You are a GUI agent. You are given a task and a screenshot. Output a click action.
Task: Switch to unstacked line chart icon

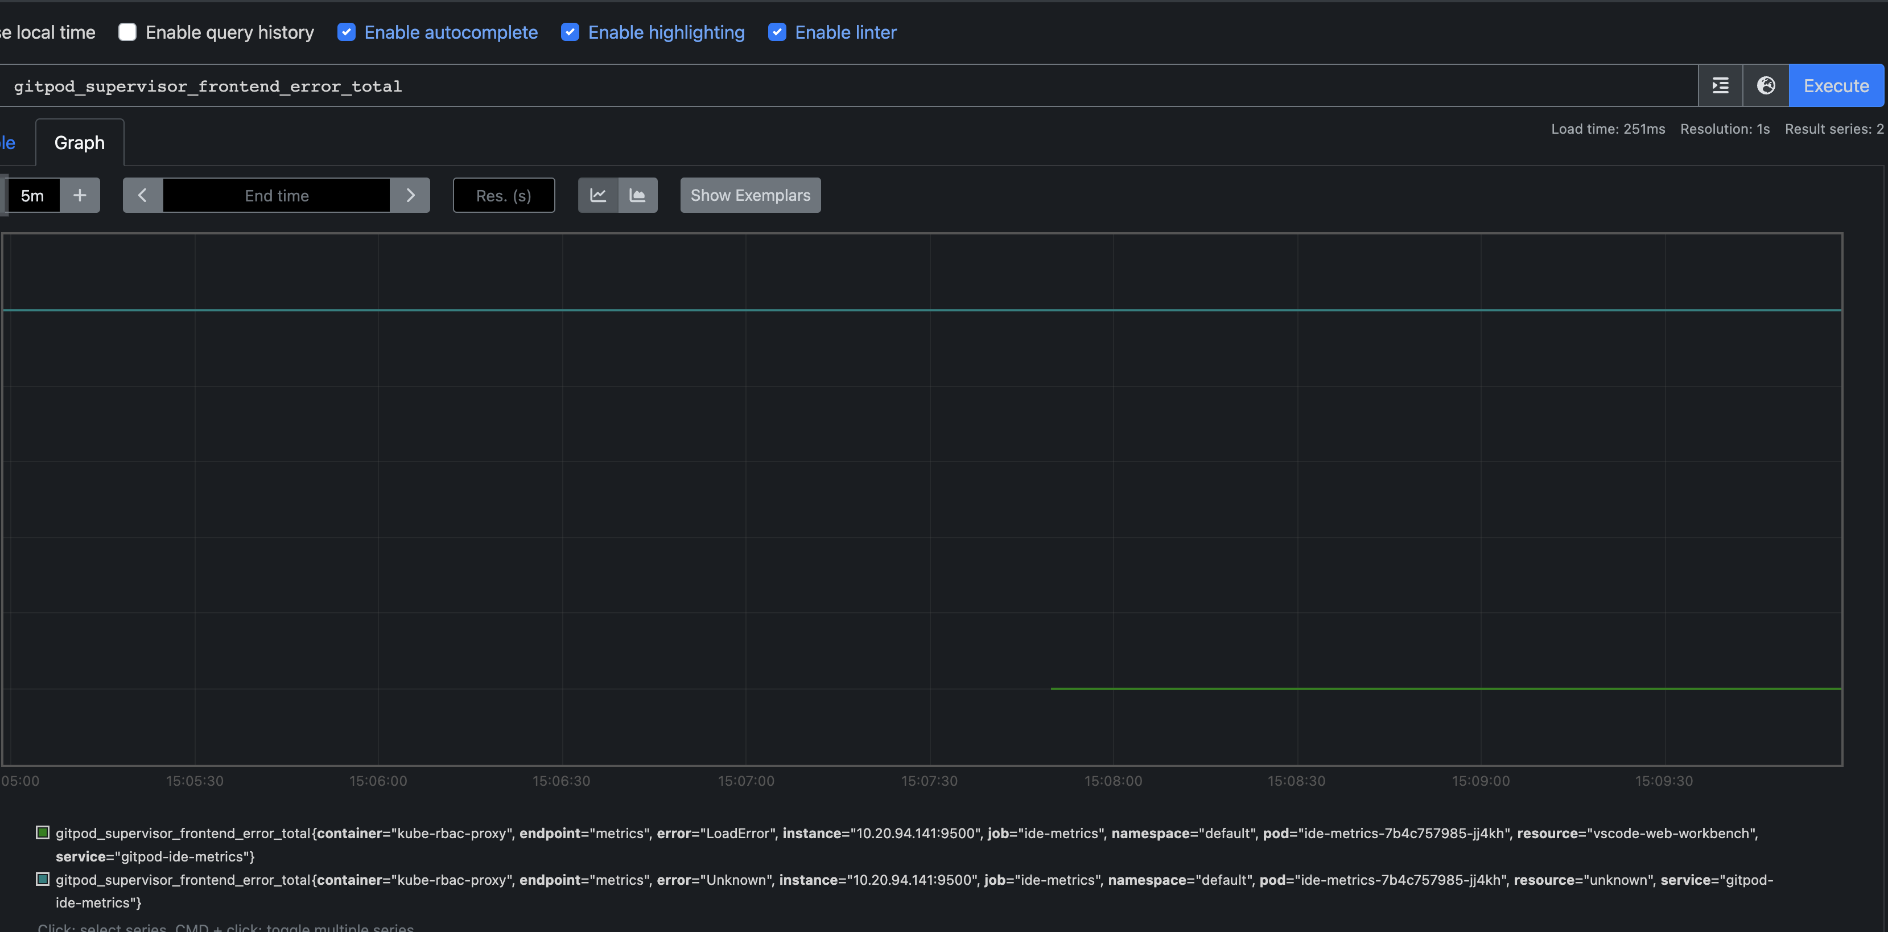[x=598, y=196]
